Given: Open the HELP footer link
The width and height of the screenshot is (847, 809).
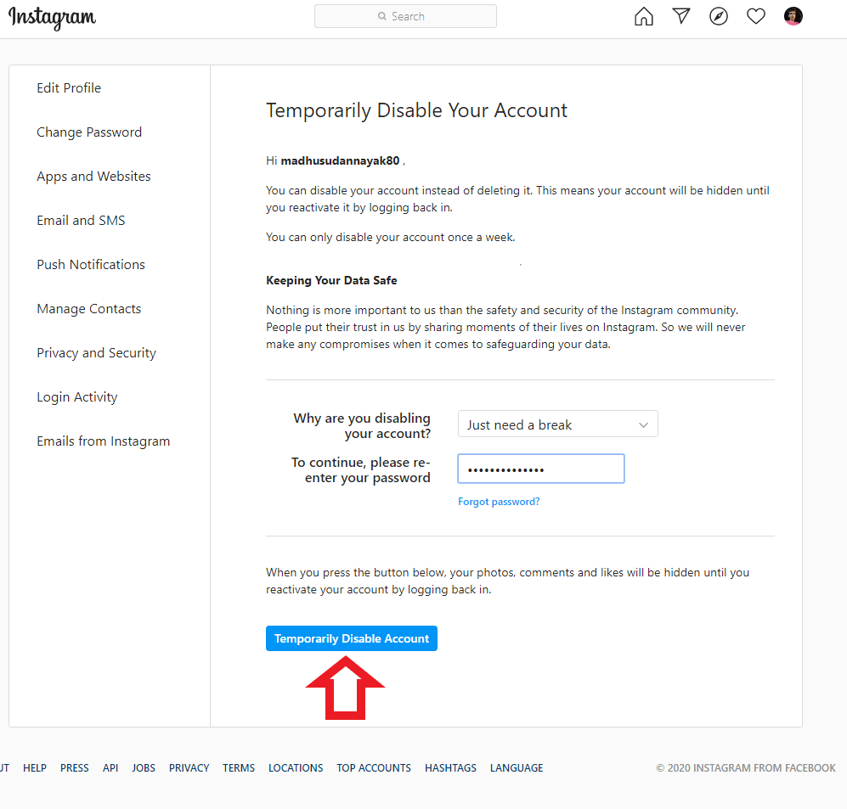Looking at the screenshot, I should tap(35, 767).
